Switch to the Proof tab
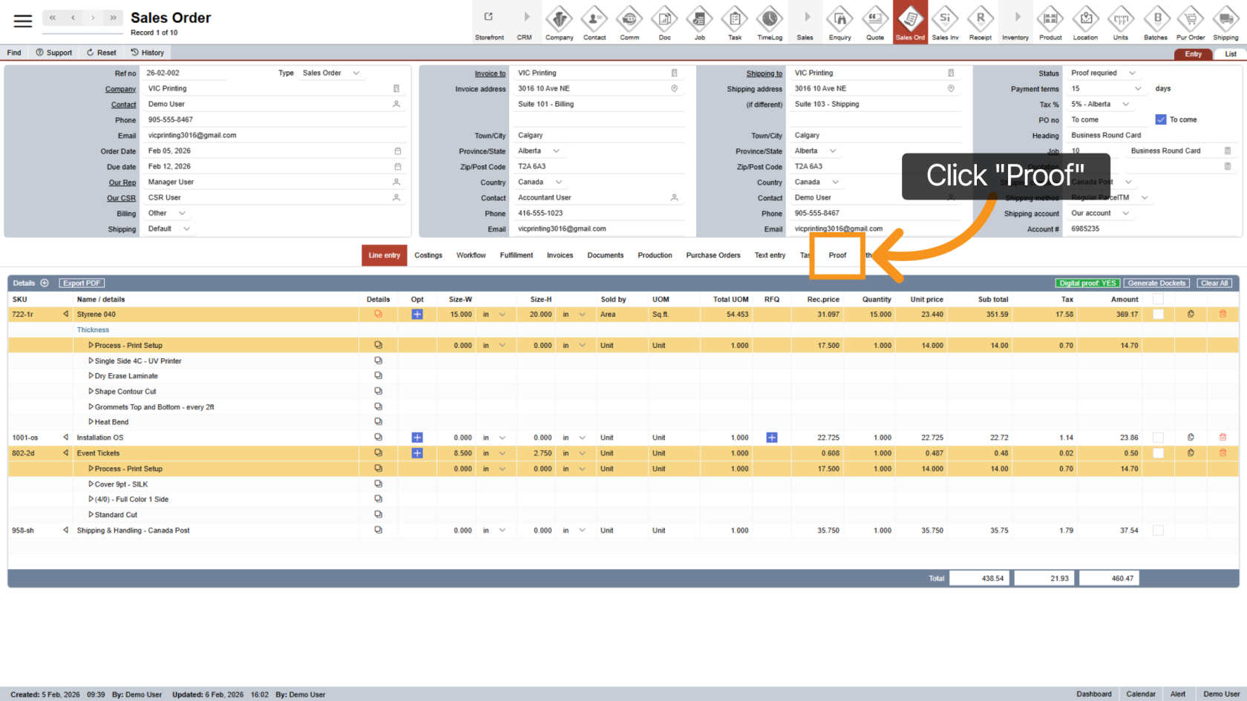1247x701 pixels. click(837, 255)
